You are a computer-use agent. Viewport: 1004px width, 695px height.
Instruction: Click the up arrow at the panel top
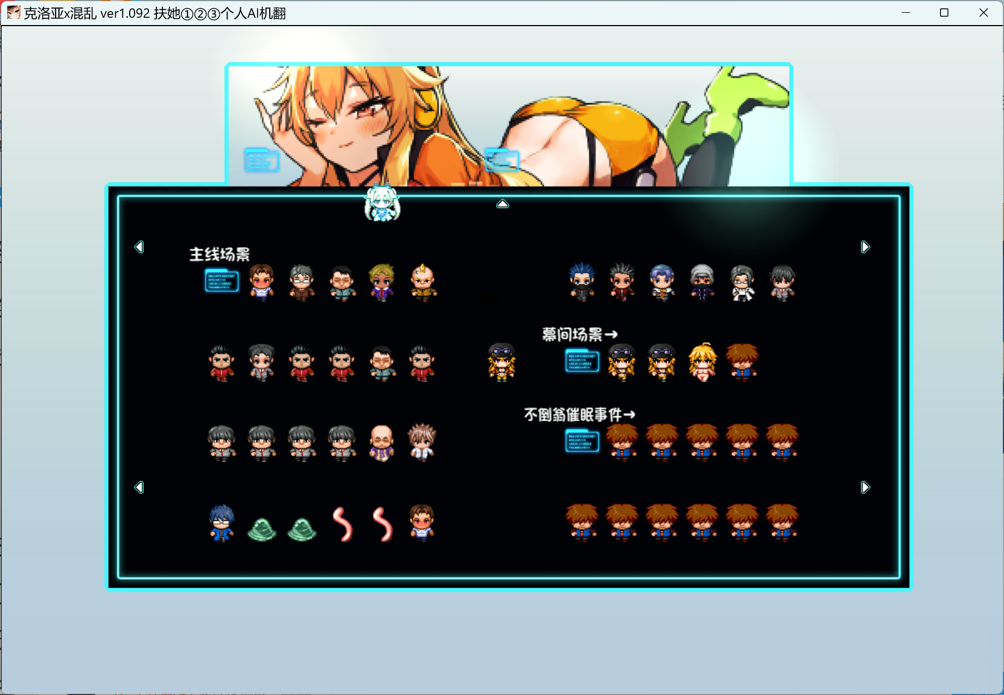pyautogui.click(x=502, y=204)
